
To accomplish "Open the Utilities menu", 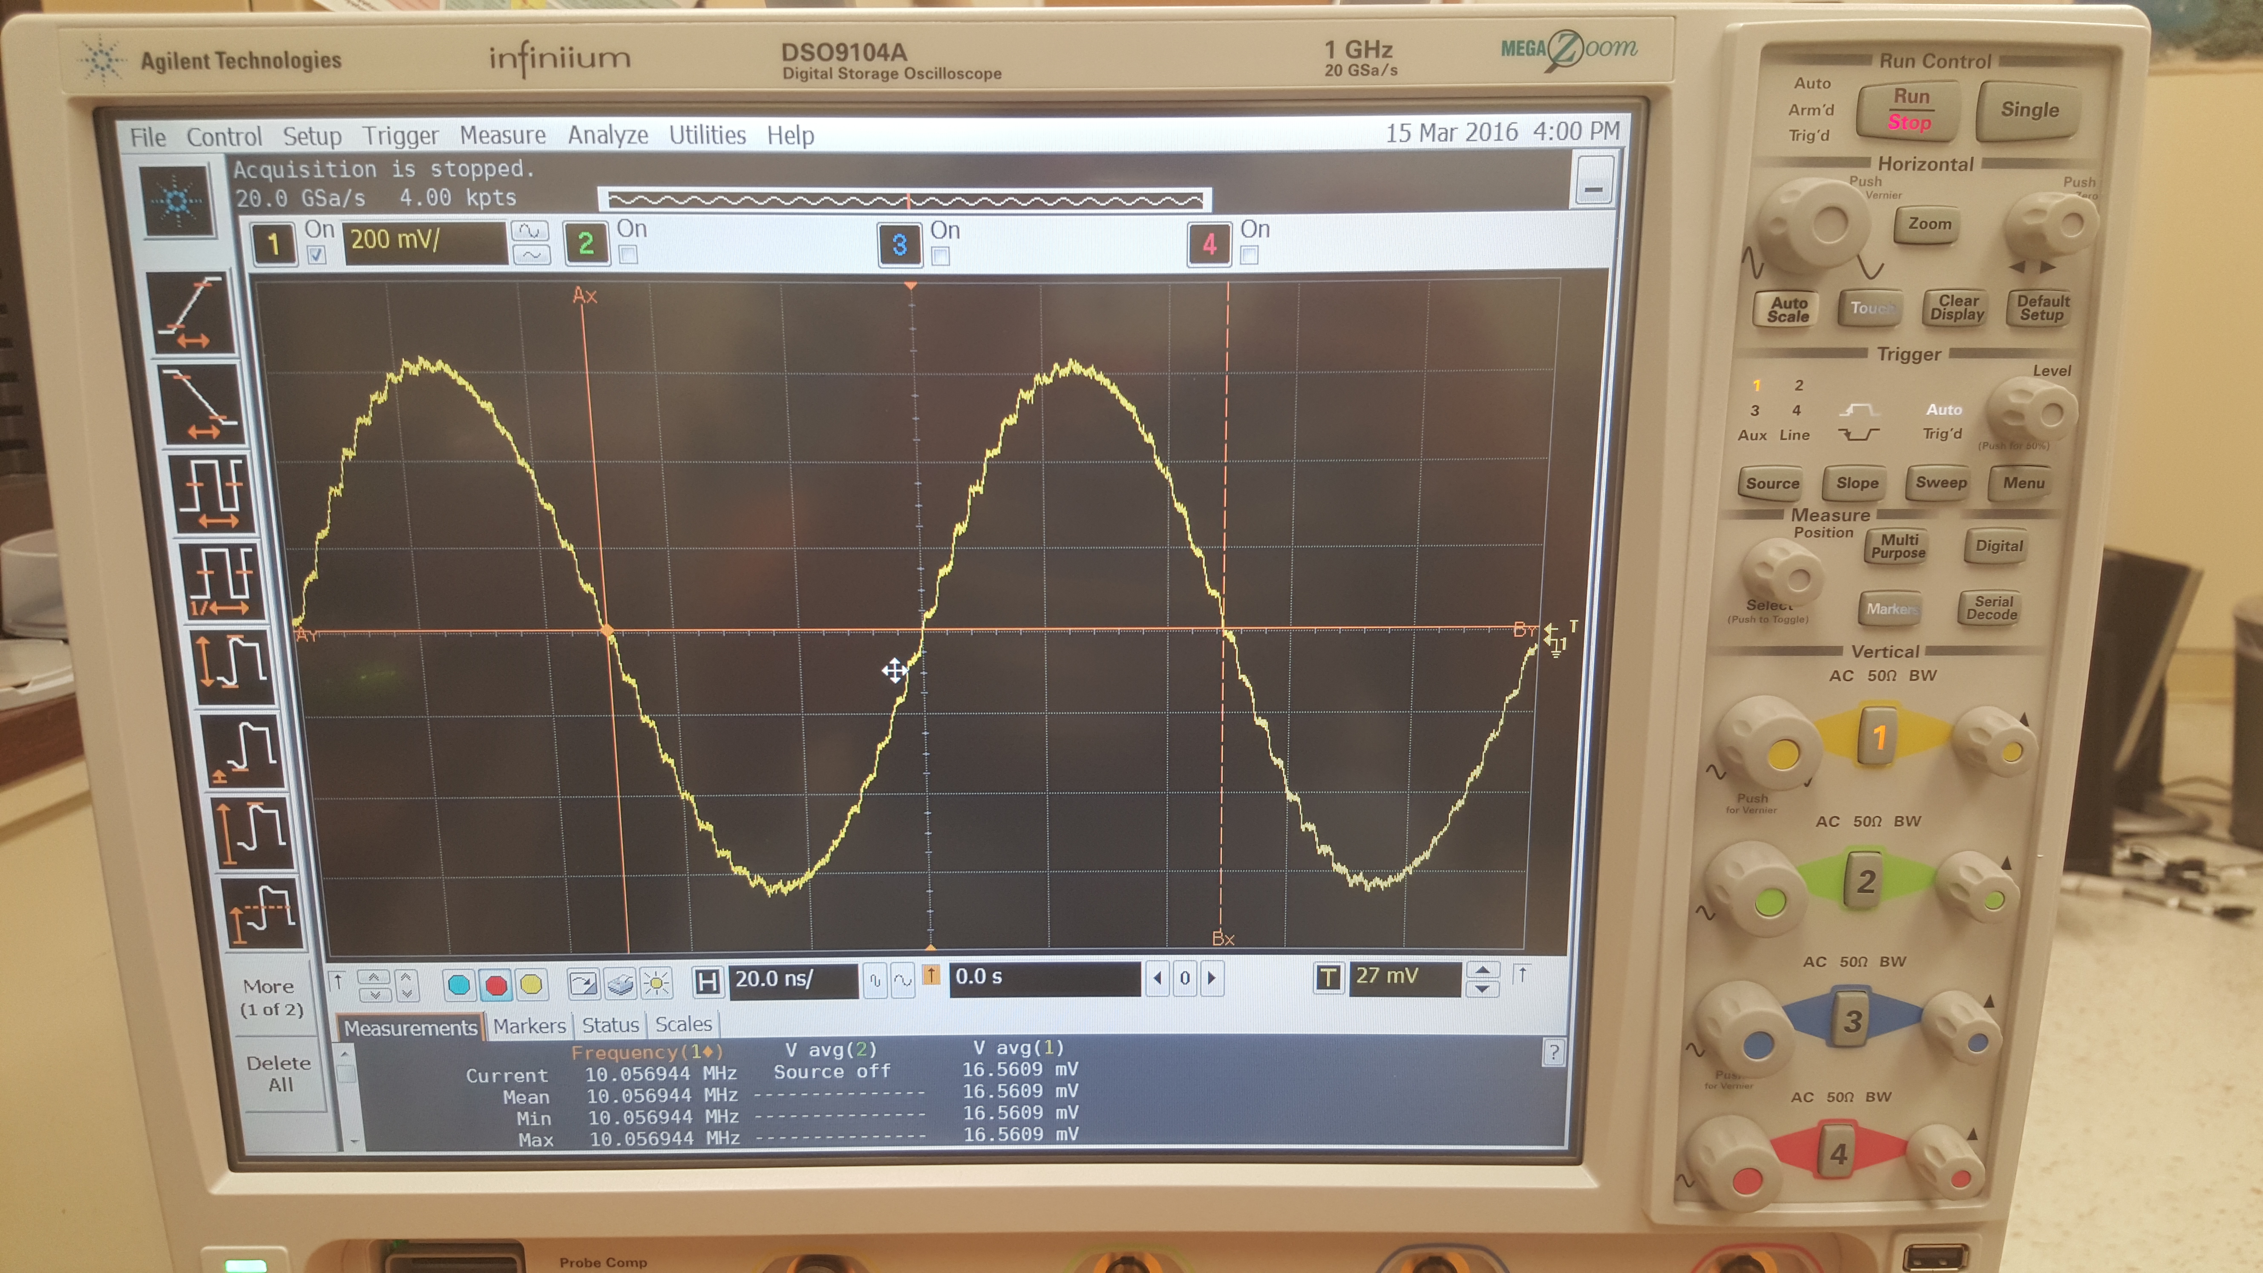I will [x=707, y=135].
